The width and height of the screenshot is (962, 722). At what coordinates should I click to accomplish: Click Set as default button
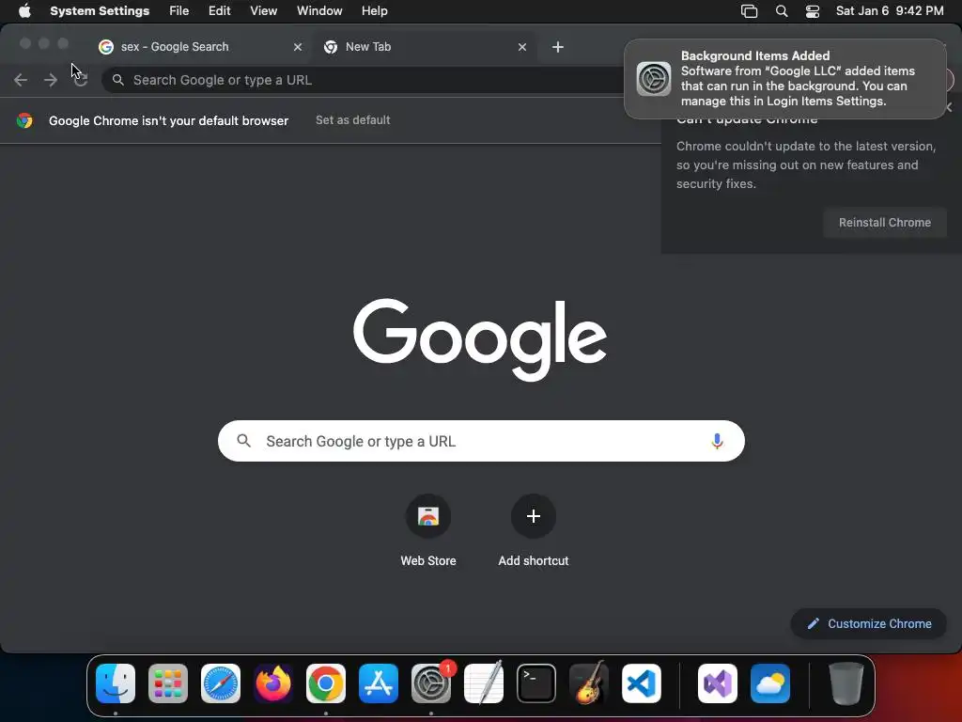coord(353,120)
